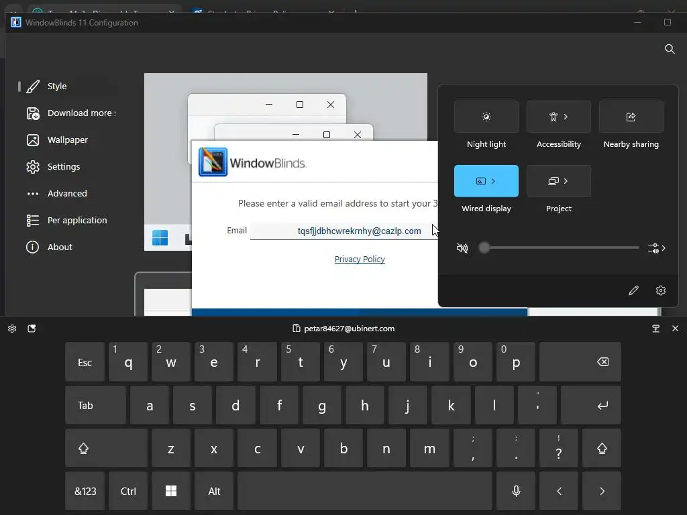This screenshot has width=687, height=515.
Task: Click the search magnifier icon
Action: point(670,48)
